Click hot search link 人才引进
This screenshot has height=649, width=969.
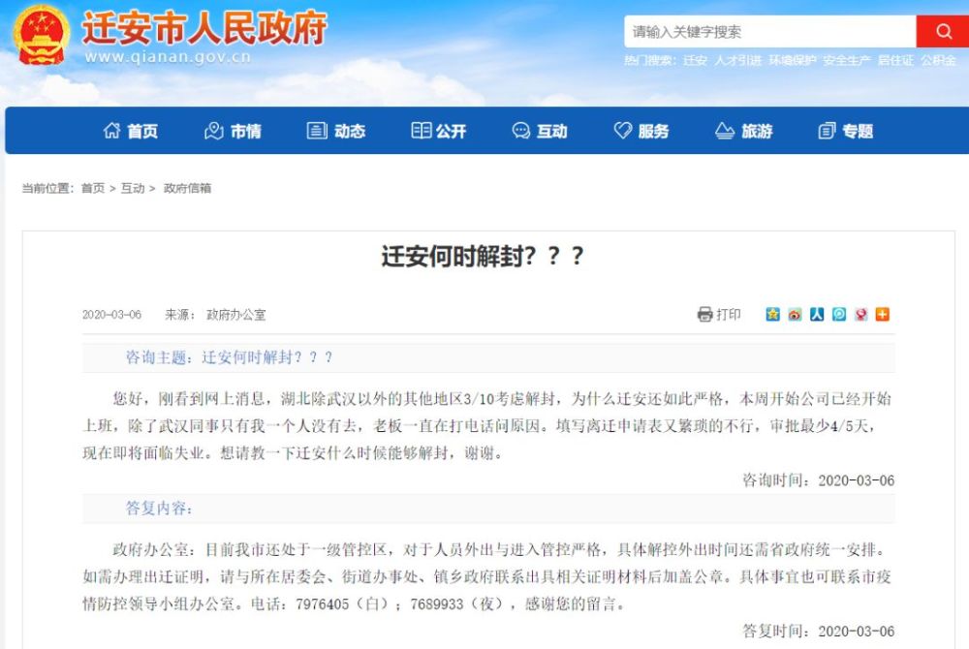[737, 60]
